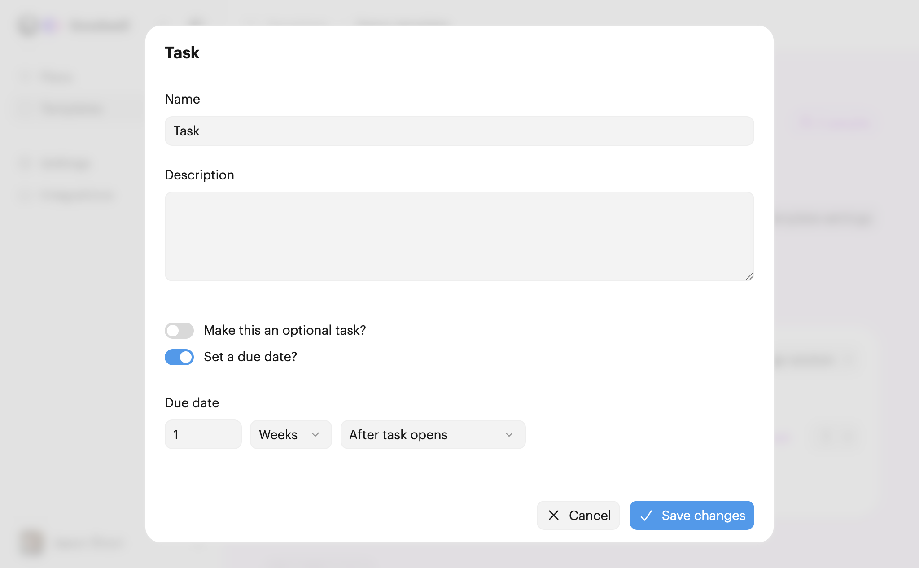Click the chevron beside After task opens
Viewport: 919px width, 568px height.
click(509, 434)
